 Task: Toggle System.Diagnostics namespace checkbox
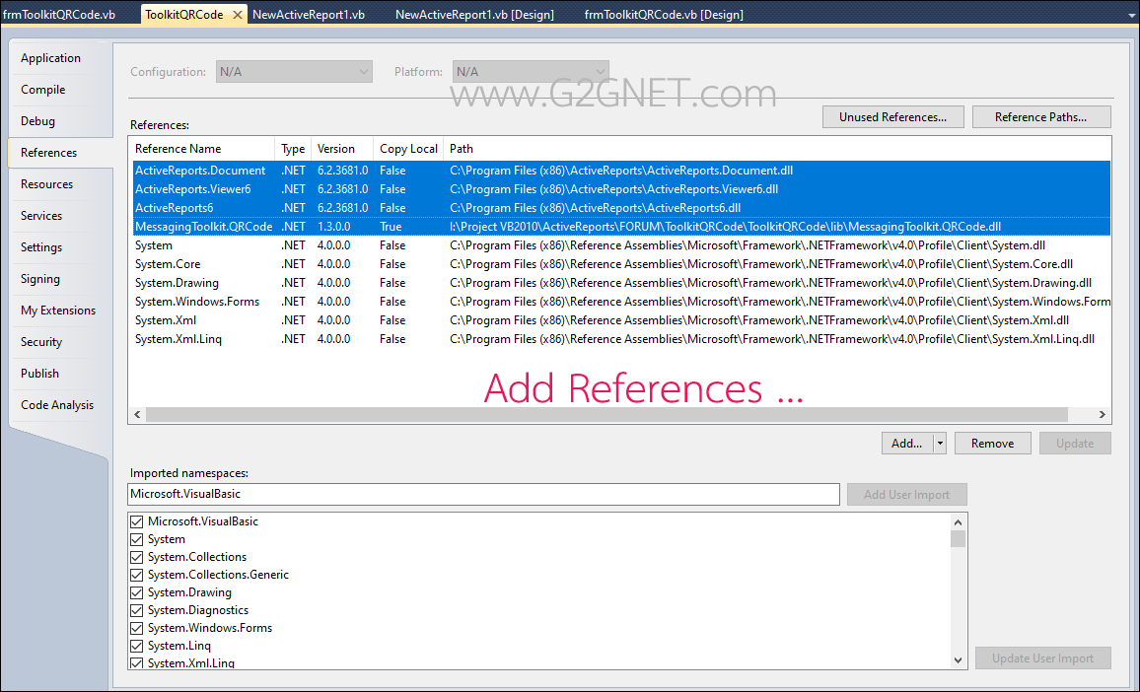pos(136,610)
